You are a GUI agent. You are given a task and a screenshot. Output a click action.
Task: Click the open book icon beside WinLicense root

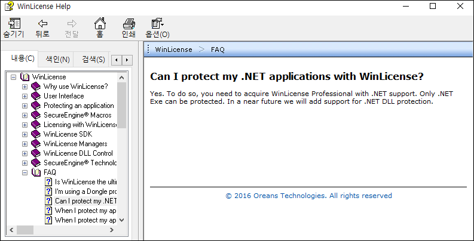[x=25, y=77]
